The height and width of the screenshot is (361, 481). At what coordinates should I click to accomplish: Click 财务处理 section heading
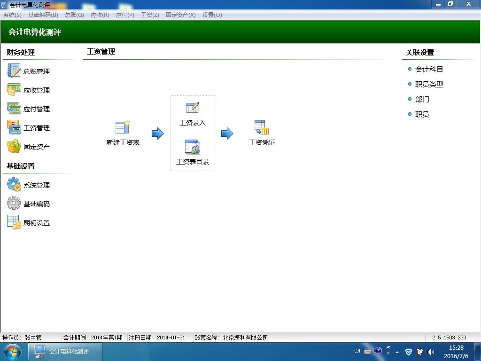click(x=21, y=53)
